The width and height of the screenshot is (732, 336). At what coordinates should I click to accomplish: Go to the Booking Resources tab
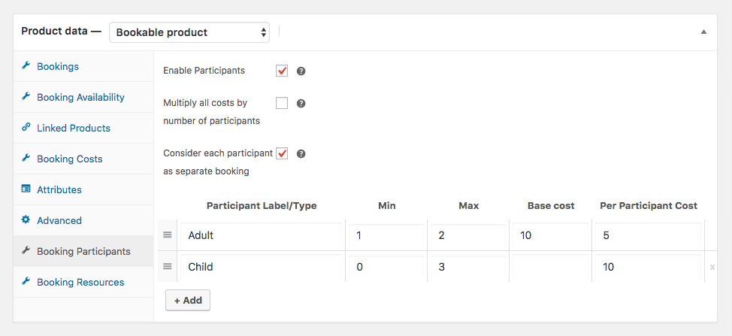[80, 282]
